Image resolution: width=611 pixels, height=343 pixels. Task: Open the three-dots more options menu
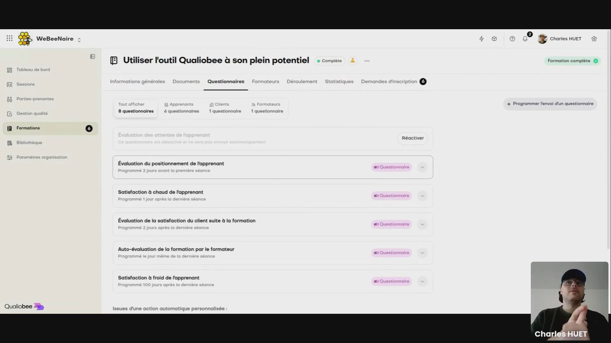coord(367,61)
